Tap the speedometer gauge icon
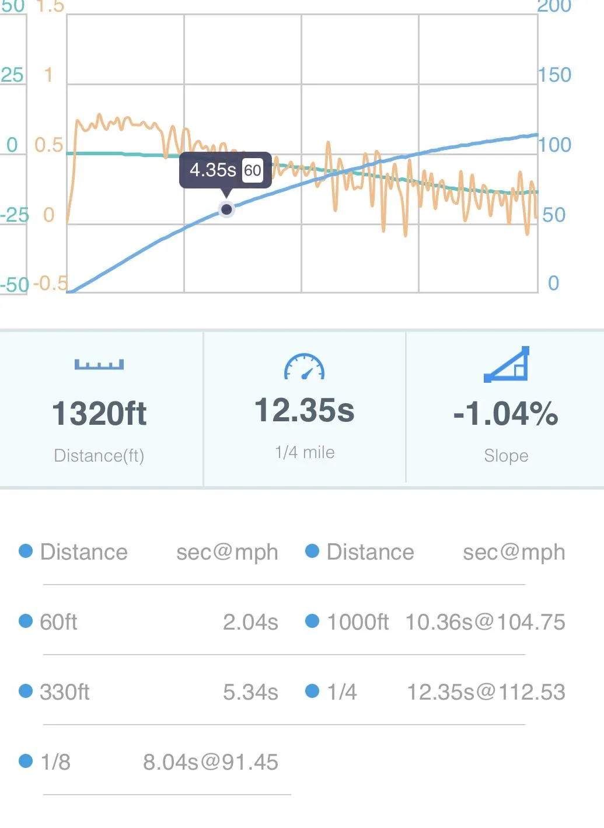 click(304, 367)
